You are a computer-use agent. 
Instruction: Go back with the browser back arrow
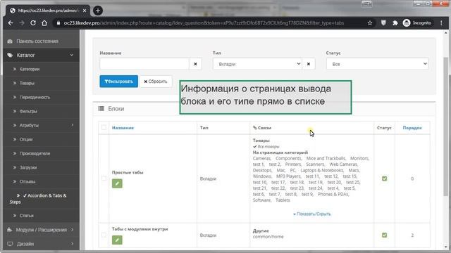coord(11,23)
